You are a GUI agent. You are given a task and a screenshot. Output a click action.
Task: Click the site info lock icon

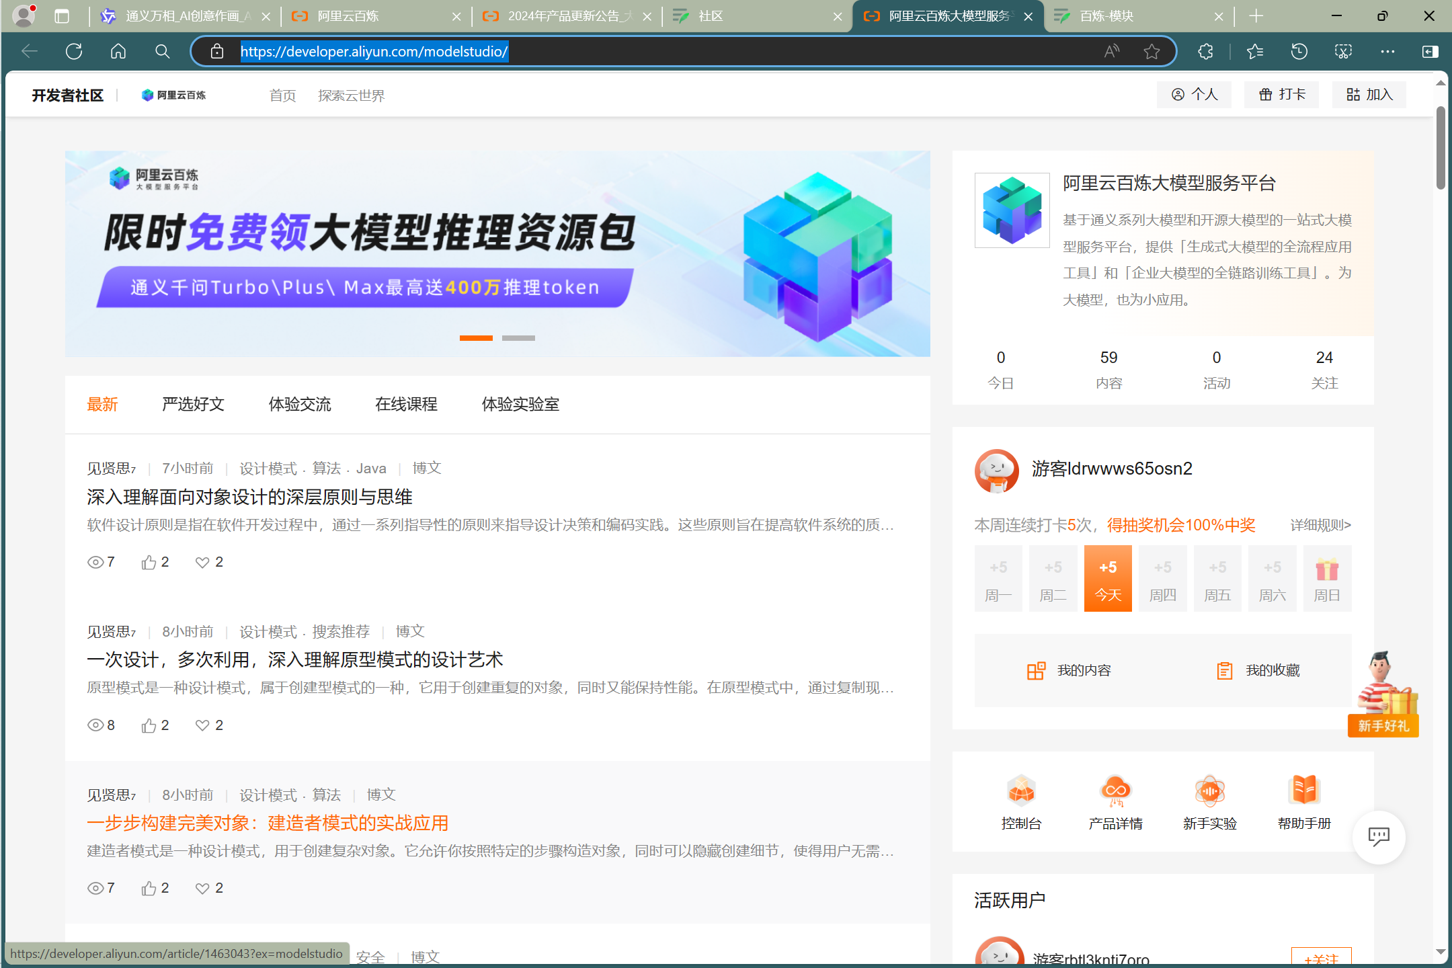[216, 51]
